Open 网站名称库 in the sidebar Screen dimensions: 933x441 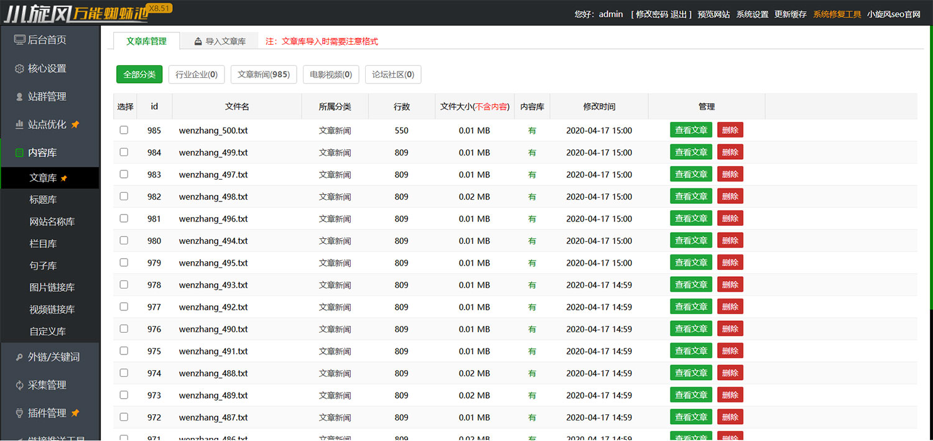(x=52, y=221)
